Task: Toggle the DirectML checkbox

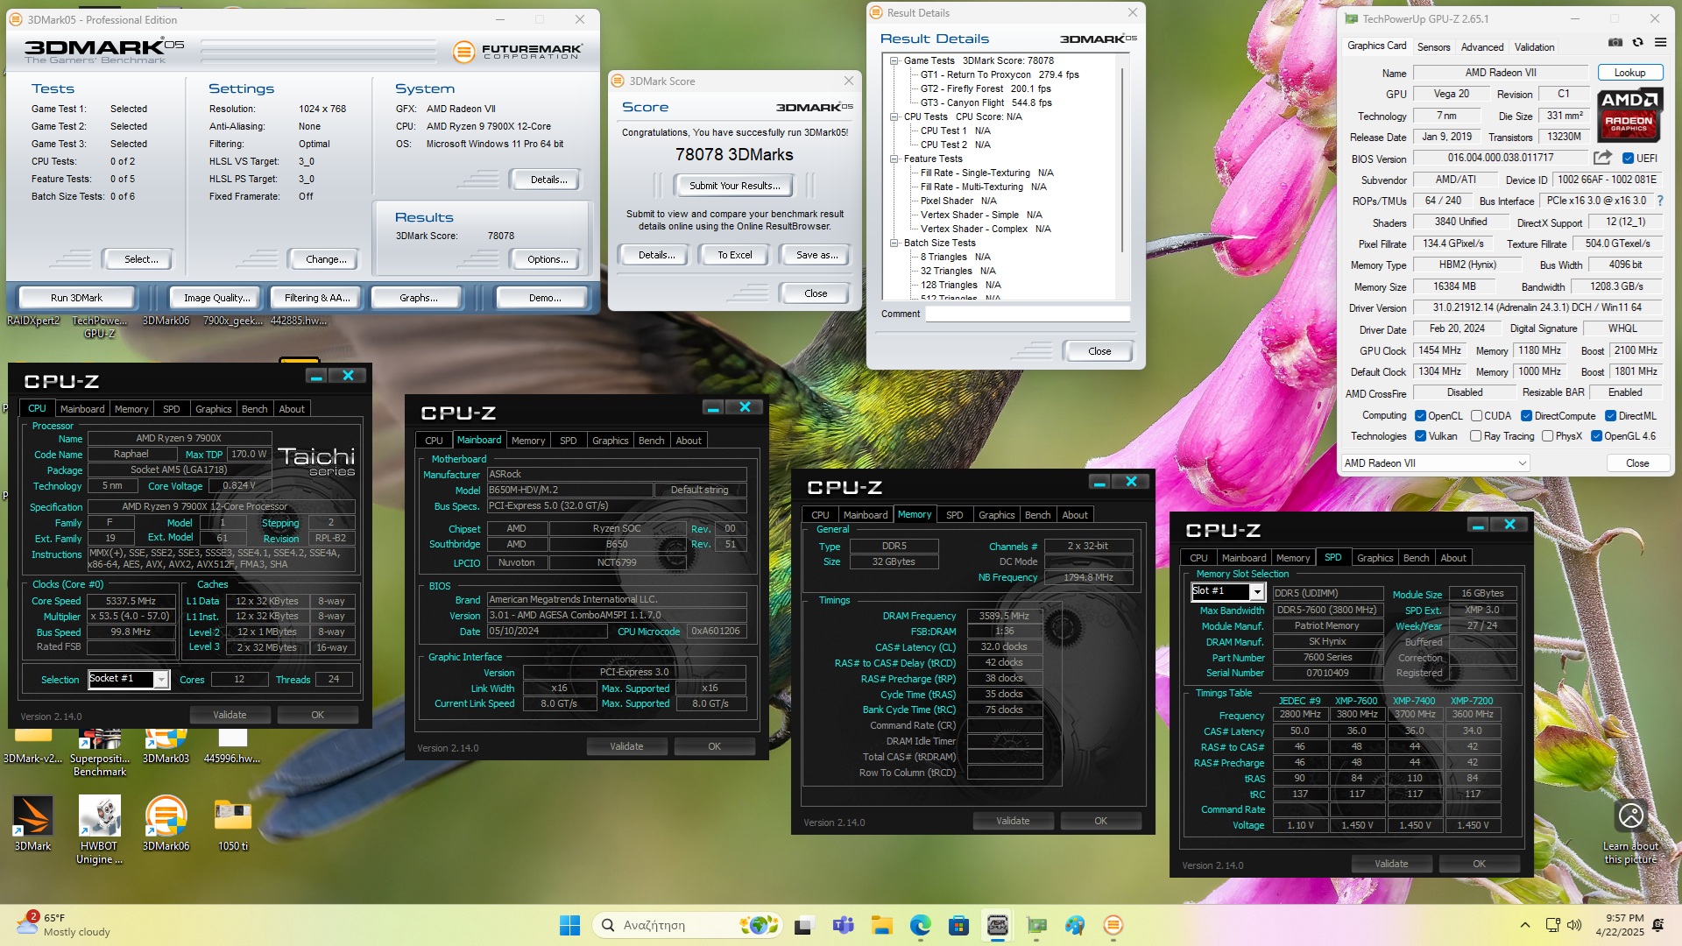Action: click(1610, 416)
